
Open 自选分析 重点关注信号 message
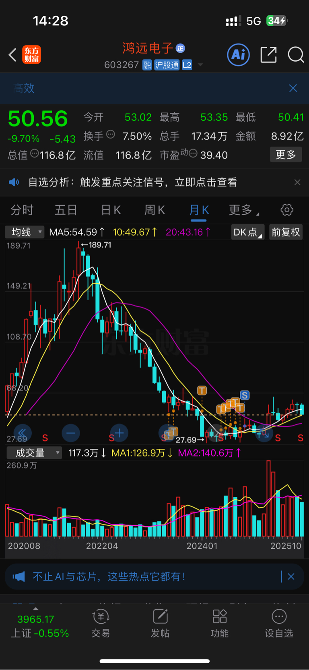click(x=133, y=183)
